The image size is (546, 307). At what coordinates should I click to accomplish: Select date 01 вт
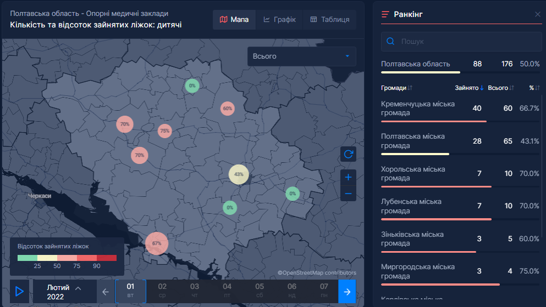coord(130,291)
